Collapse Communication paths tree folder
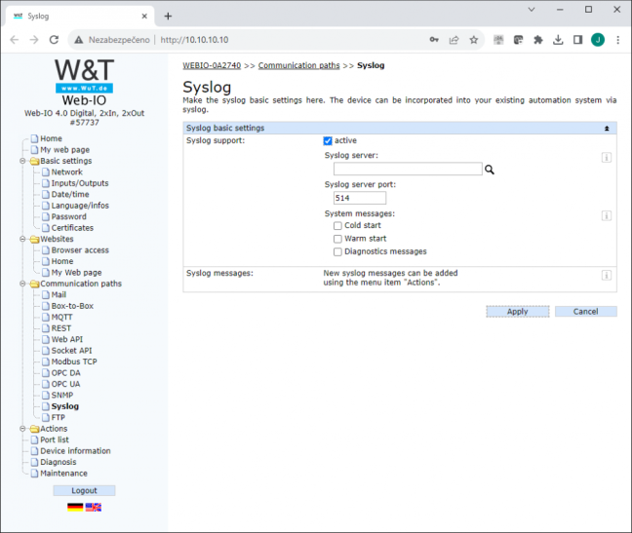Viewport: 632px width, 533px height. point(23,284)
